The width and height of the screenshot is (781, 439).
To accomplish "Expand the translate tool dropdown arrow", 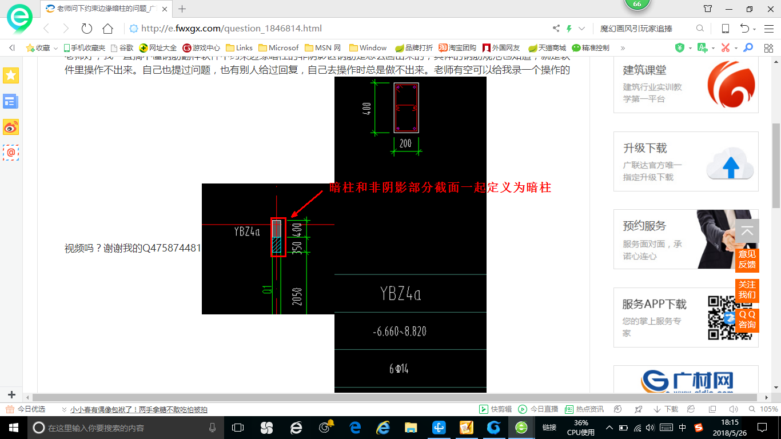I will pos(713,48).
